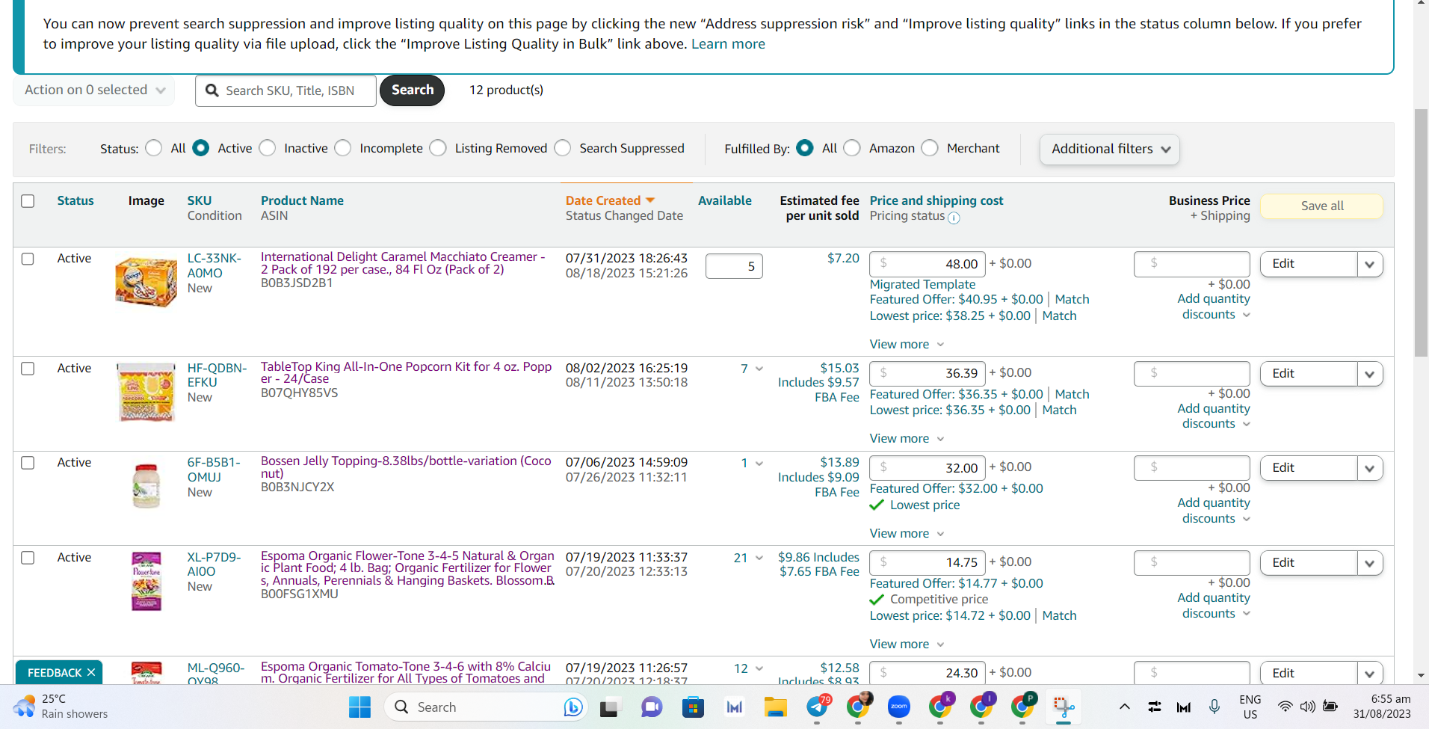
Task: Open the Windows Start menu
Action: (359, 707)
